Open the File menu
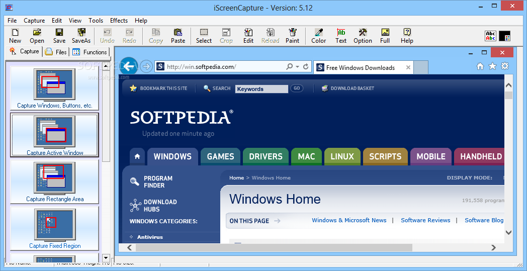The image size is (527, 271). coord(12,21)
